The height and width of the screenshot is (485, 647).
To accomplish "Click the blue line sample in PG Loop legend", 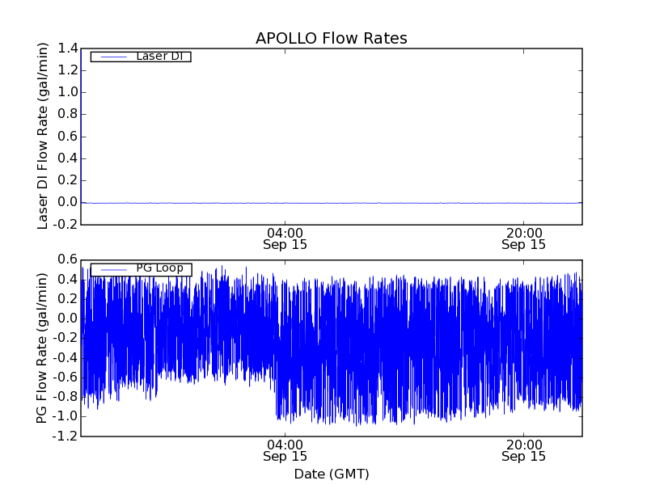I will [113, 269].
